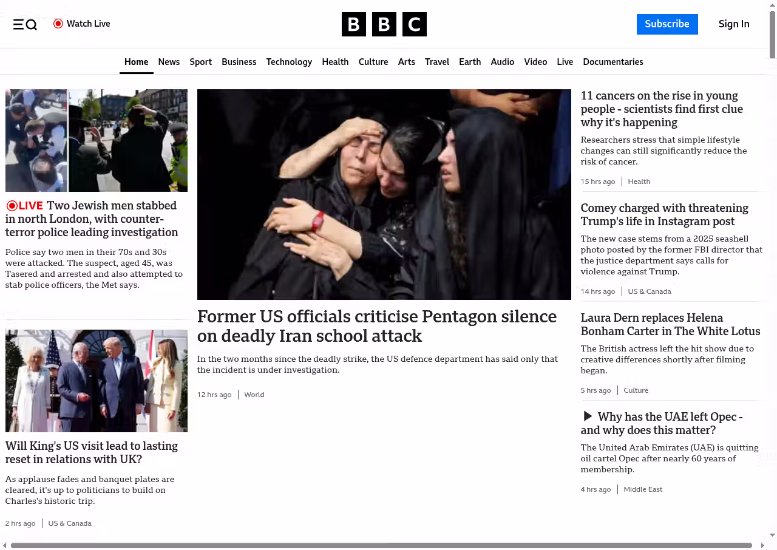The height and width of the screenshot is (550, 777).
Task: Open the Iran school attack headline
Action: (x=376, y=326)
